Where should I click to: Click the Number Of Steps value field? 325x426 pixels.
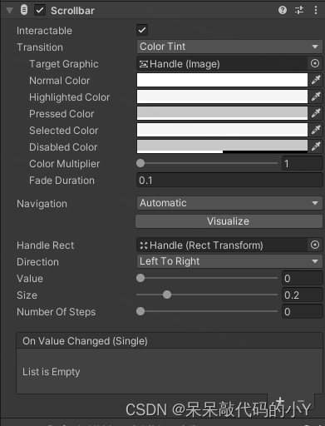click(x=303, y=311)
